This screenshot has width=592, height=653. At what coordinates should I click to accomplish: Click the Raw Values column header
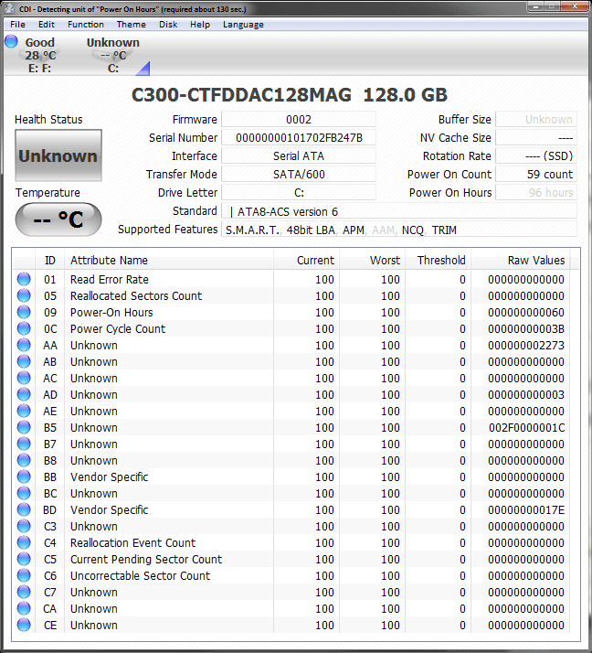click(x=521, y=261)
